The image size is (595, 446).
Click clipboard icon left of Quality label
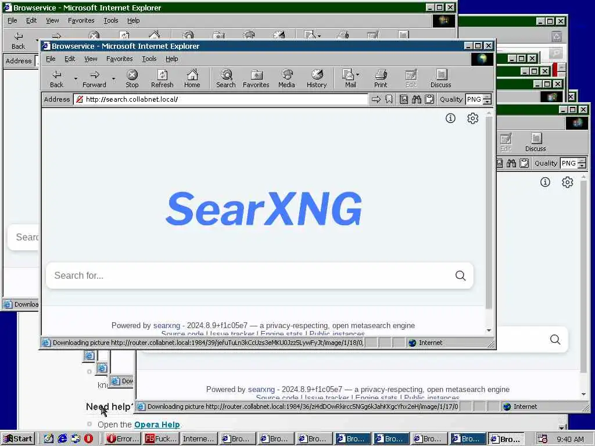[x=429, y=99]
